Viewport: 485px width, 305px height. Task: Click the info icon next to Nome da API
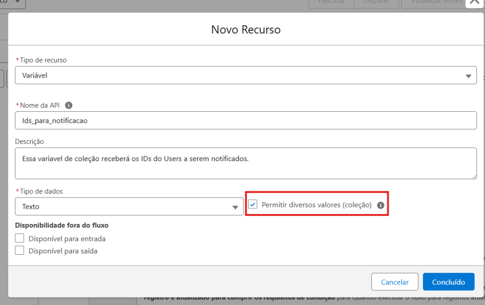pyautogui.click(x=68, y=105)
